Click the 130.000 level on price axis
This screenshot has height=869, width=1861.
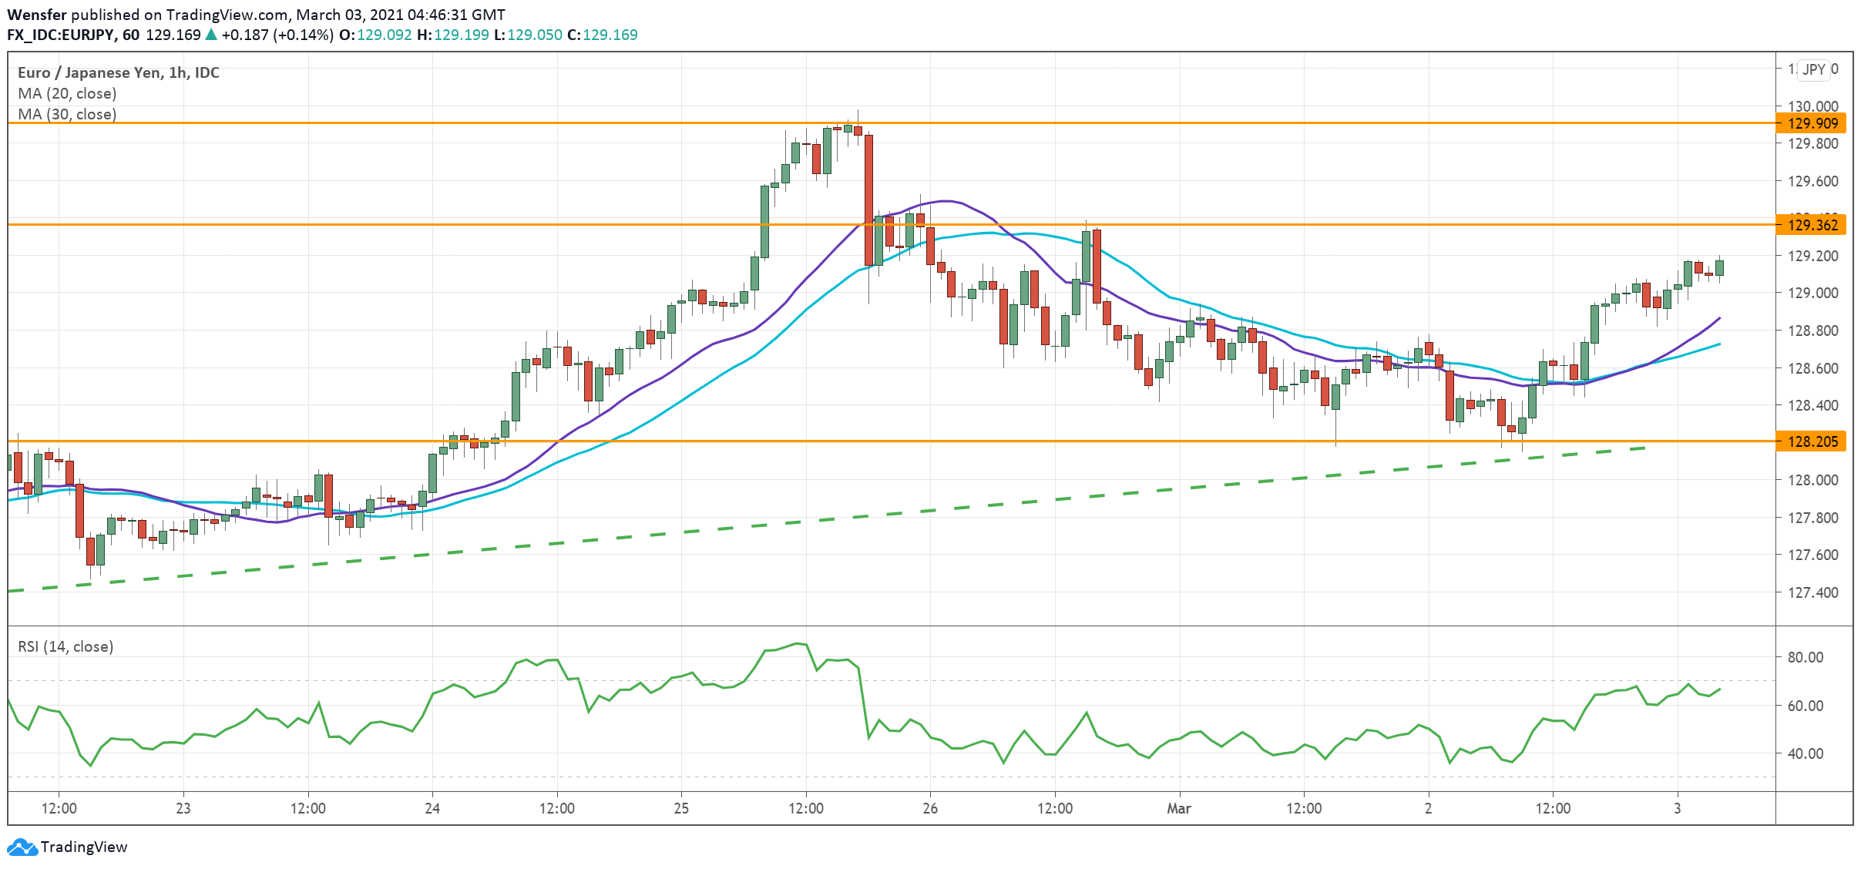(x=1812, y=106)
